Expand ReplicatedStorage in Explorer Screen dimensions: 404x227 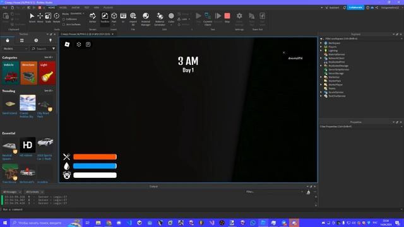pos(321,66)
